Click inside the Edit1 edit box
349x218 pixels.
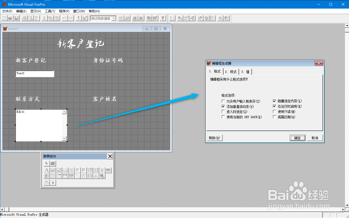pyautogui.click(x=39, y=125)
